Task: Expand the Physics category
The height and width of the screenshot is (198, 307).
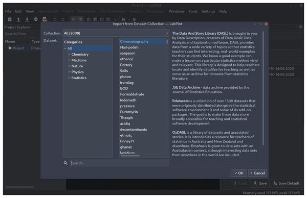Action: click(x=69, y=72)
